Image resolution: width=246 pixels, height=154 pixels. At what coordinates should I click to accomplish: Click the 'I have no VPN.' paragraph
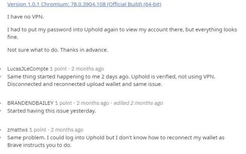coord(26,17)
